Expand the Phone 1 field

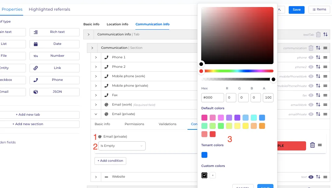pos(96,57)
